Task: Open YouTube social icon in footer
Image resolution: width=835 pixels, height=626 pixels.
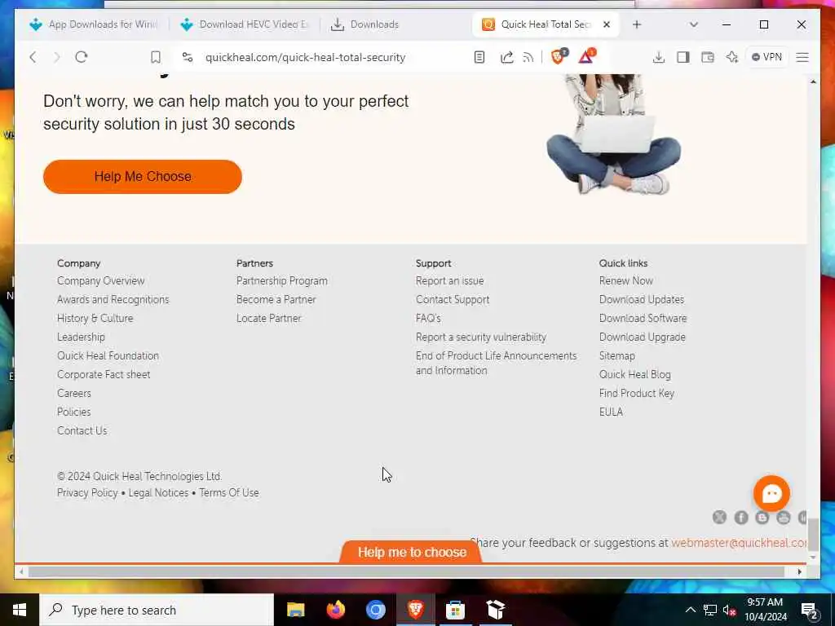Action: (783, 518)
